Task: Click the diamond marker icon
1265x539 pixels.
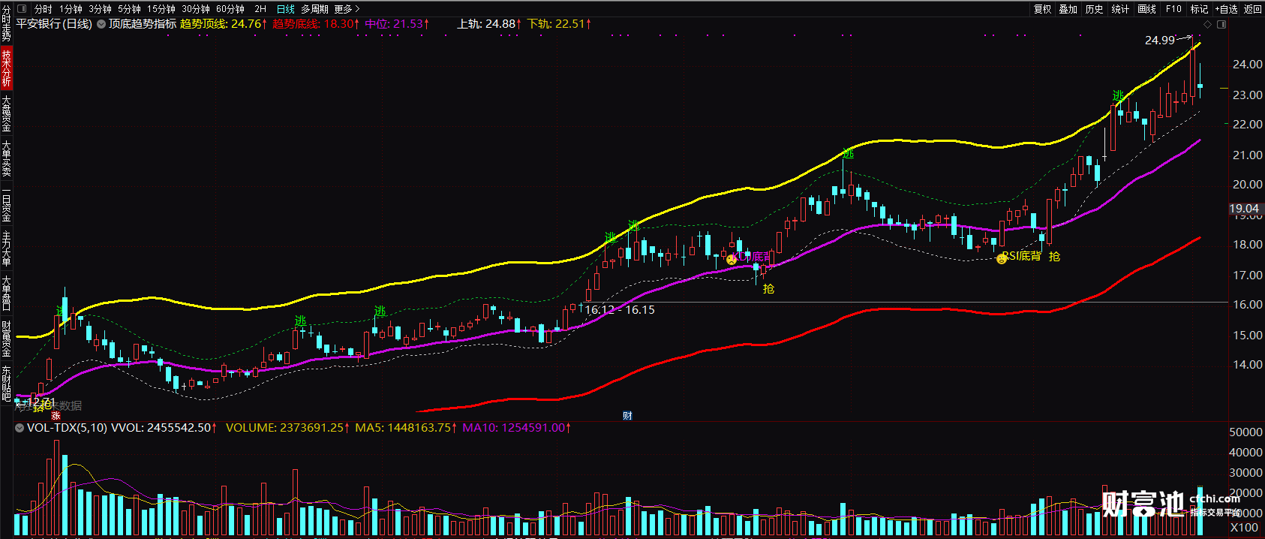Action: 1208,24
